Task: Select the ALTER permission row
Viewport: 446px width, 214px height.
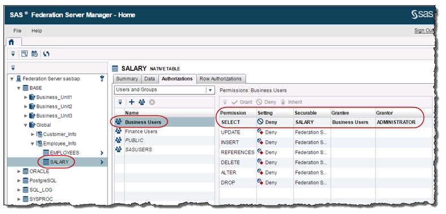Action: pyautogui.click(x=326, y=173)
